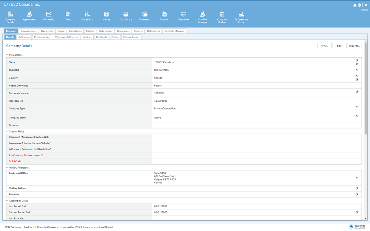Image resolution: width=370 pixels, height=231 pixels.
Task: Click the vertical scrollbar thumb
Action: point(366,89)
